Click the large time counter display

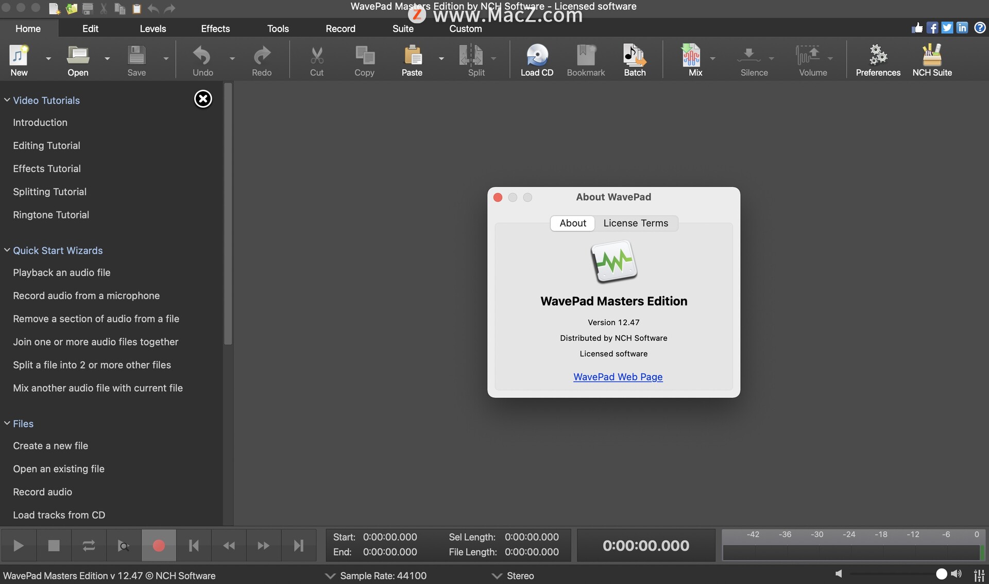pyautogui.click(x=646, y=545)
